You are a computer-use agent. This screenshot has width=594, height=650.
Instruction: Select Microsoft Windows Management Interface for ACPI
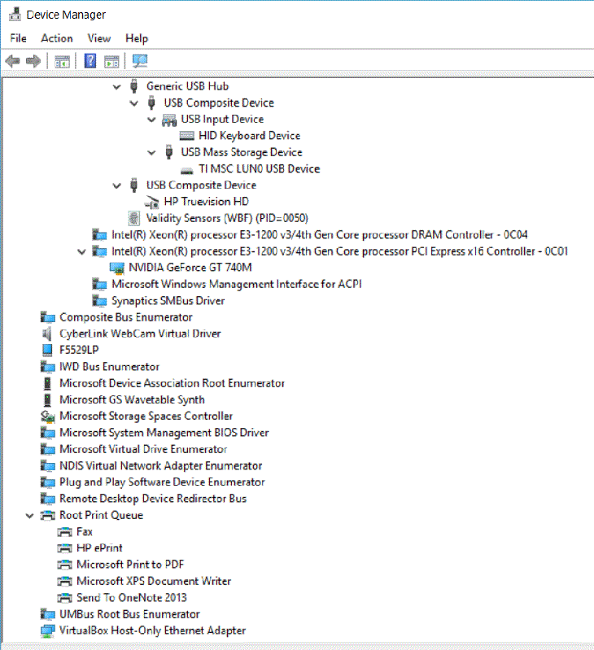click(237, 284)
